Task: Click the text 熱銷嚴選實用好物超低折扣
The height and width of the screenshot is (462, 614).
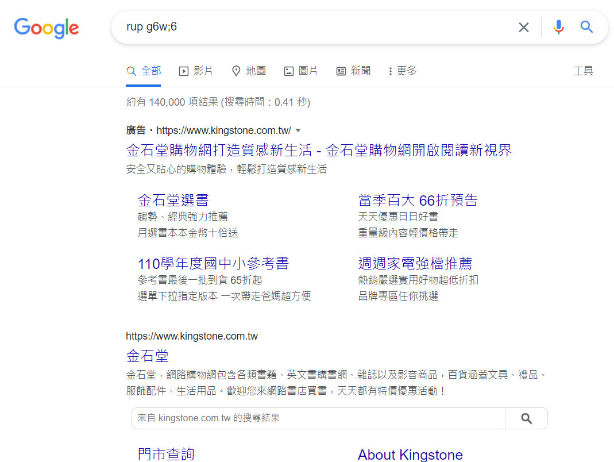Action: point(418,280)
